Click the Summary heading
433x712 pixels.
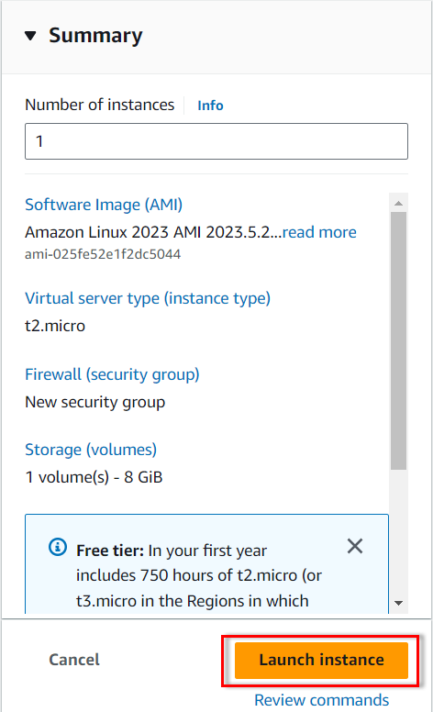95,36
